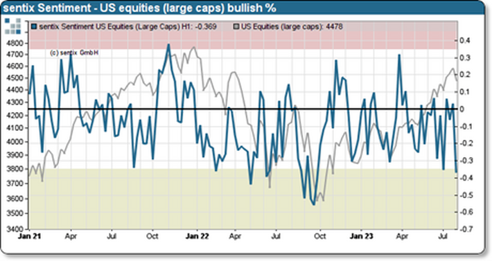Image resolution: width=492 pixels, height=261 pixels.
Task: Click the left axis value 3600
Action: coord(15,199)
